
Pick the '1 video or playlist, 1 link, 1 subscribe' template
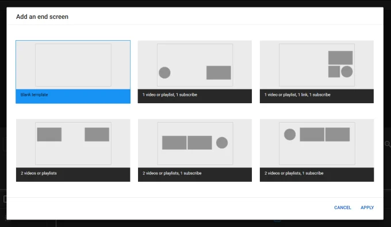point(317,72)
